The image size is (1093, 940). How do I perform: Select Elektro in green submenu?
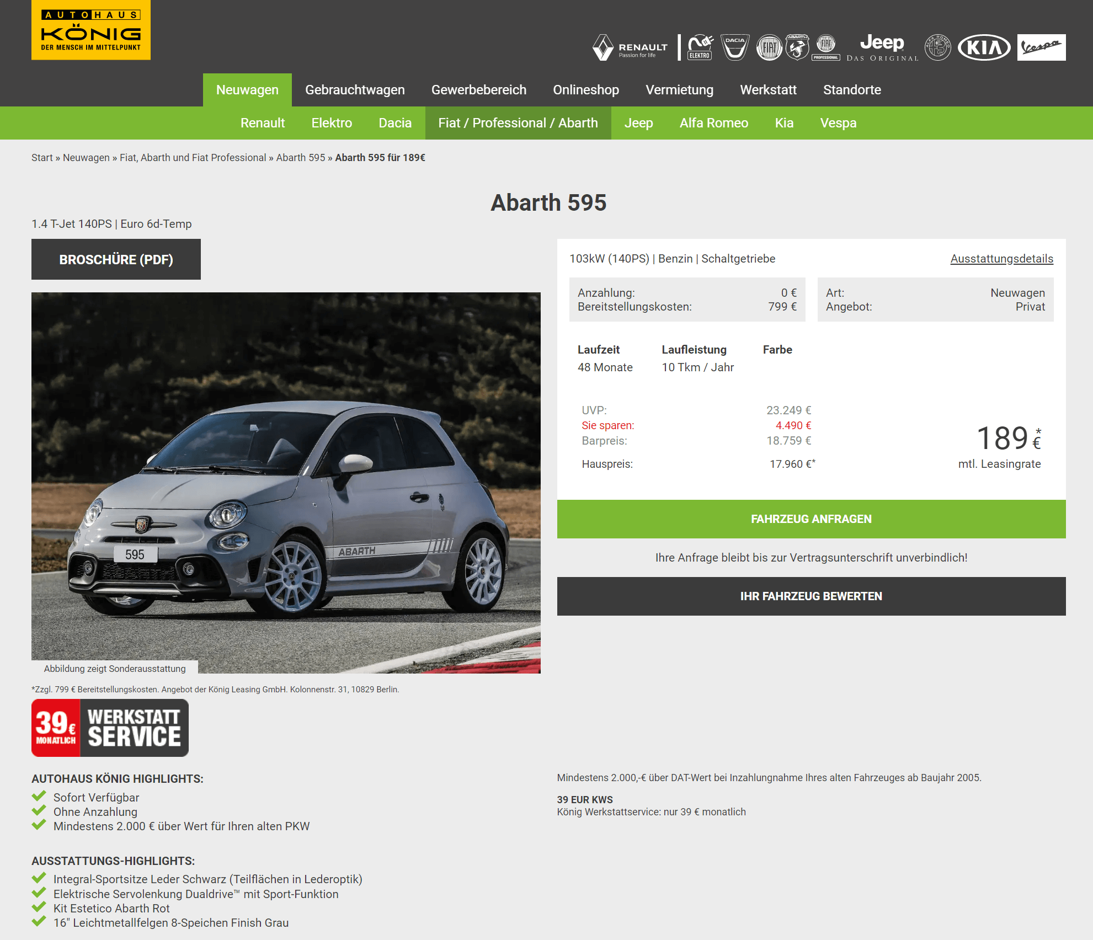[x=332, y=123]
